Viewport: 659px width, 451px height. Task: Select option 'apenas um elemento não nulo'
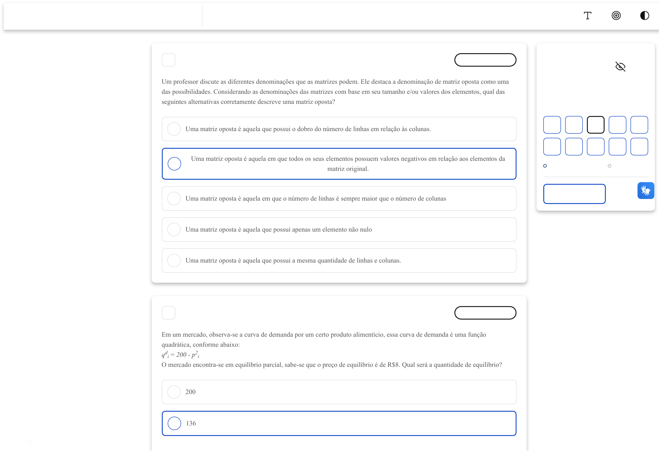pos(174,229)
